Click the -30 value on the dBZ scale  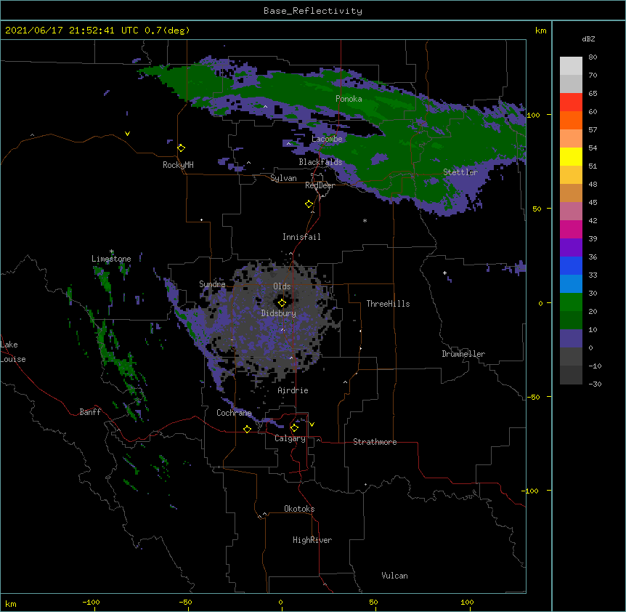point(595,384)
